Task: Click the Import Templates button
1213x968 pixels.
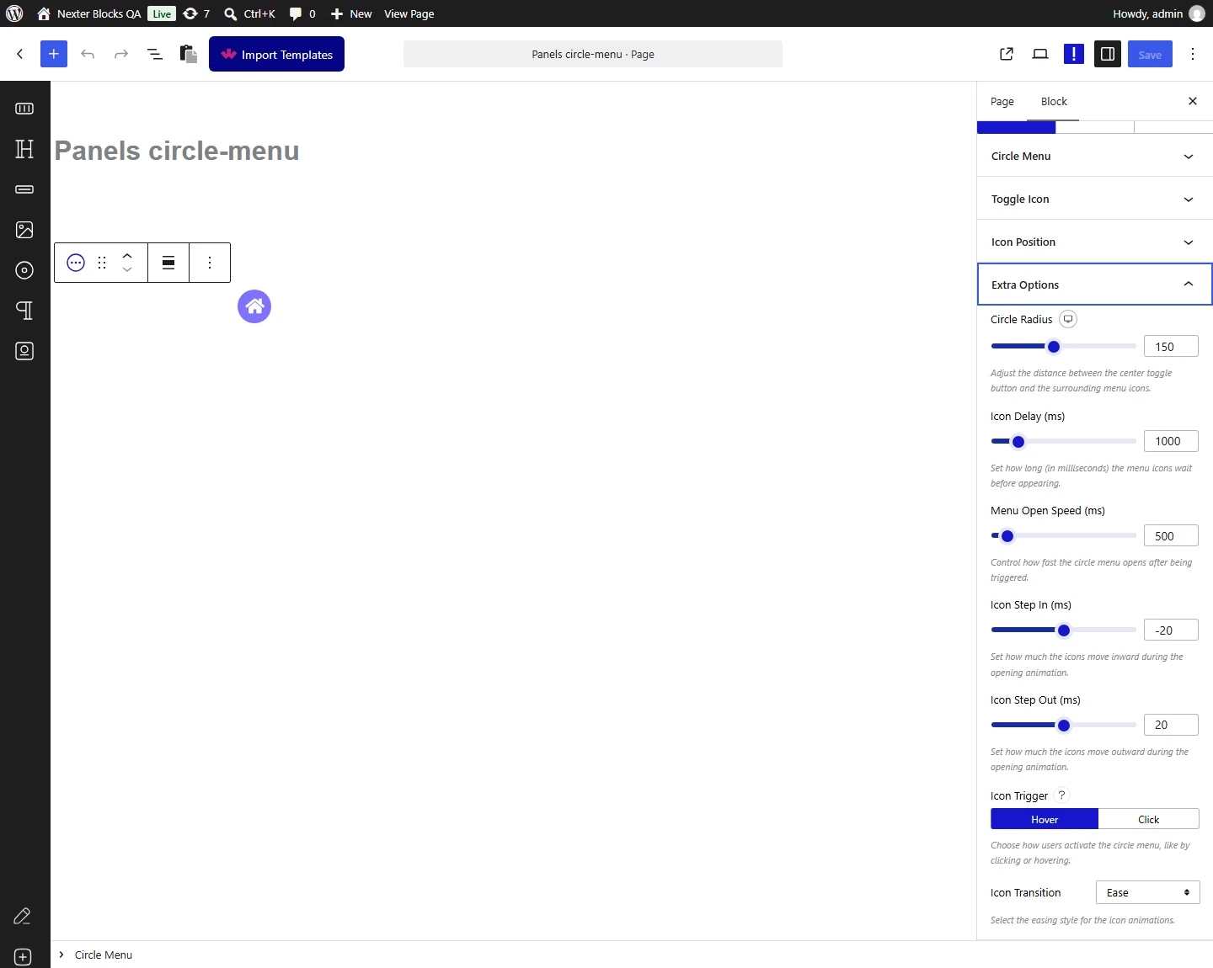Action: click(x=276, y=54)
